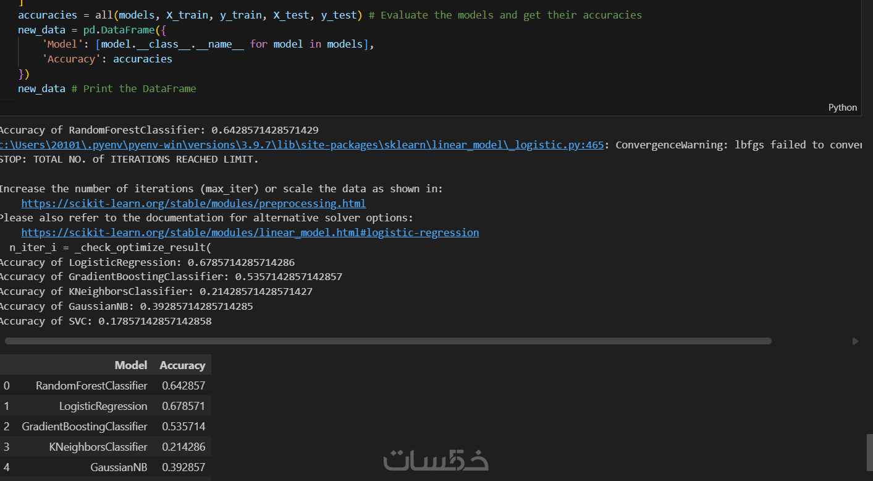Select the RandomForestClassifier table row
Viewport: 873px width, 481px height.
[91, 386]
